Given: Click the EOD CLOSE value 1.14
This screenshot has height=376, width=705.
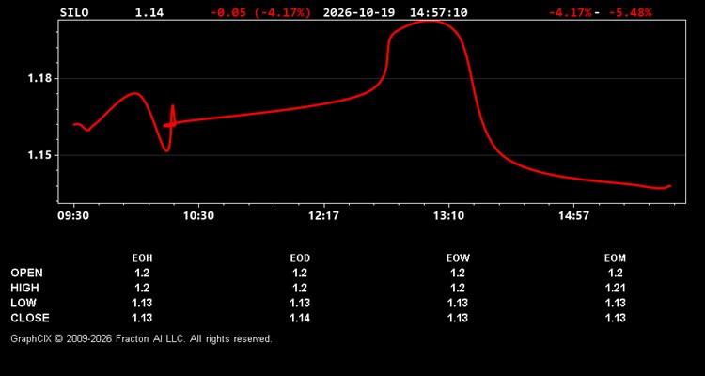Looking at the screenshot, I should 300,318.
